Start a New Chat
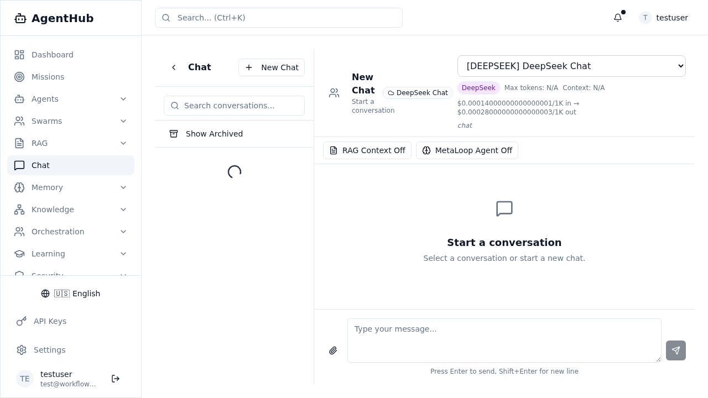 click(272, 67)
